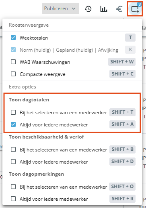Click the euro costs icon
Screen dimensions: 146x208
point(119,9)
